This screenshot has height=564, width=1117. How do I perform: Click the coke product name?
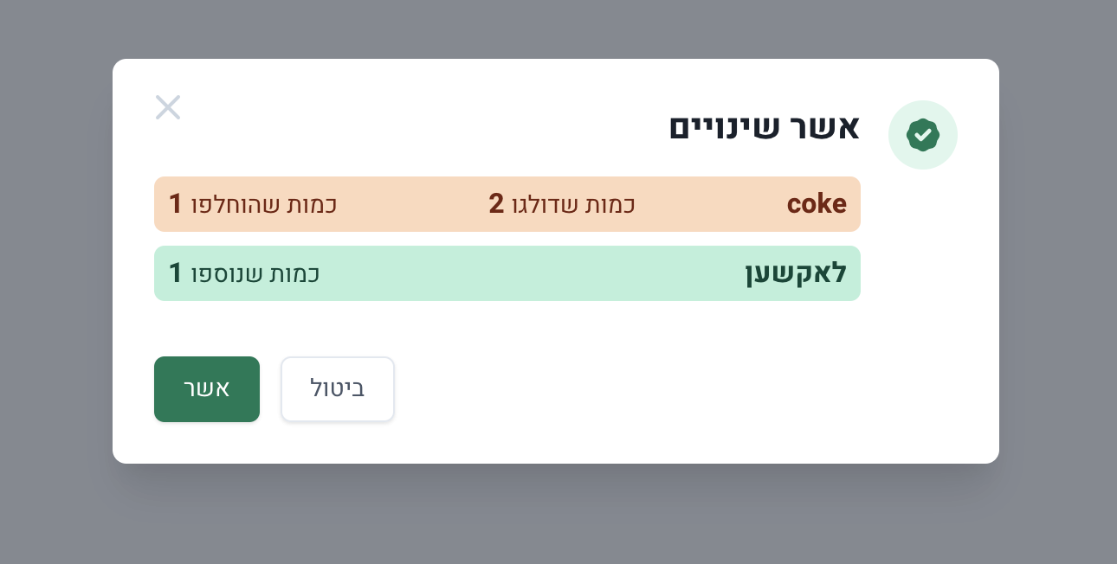(x=817, y=204)
